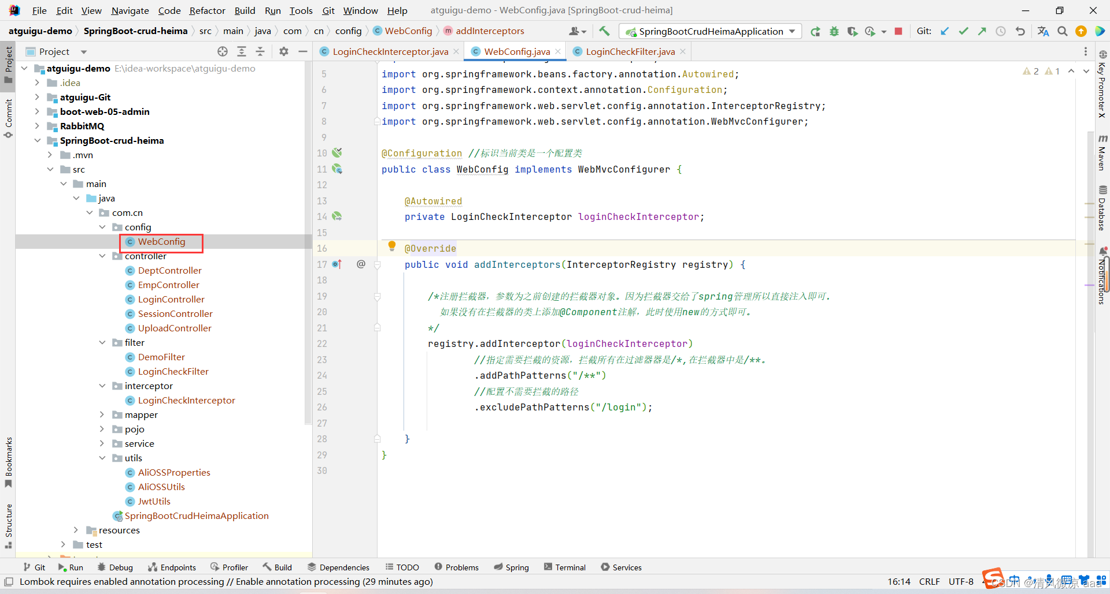Screen dimensions: 1110x594
Task: Expand the RabbitMQ module
Action: click(x=37, y=126)
